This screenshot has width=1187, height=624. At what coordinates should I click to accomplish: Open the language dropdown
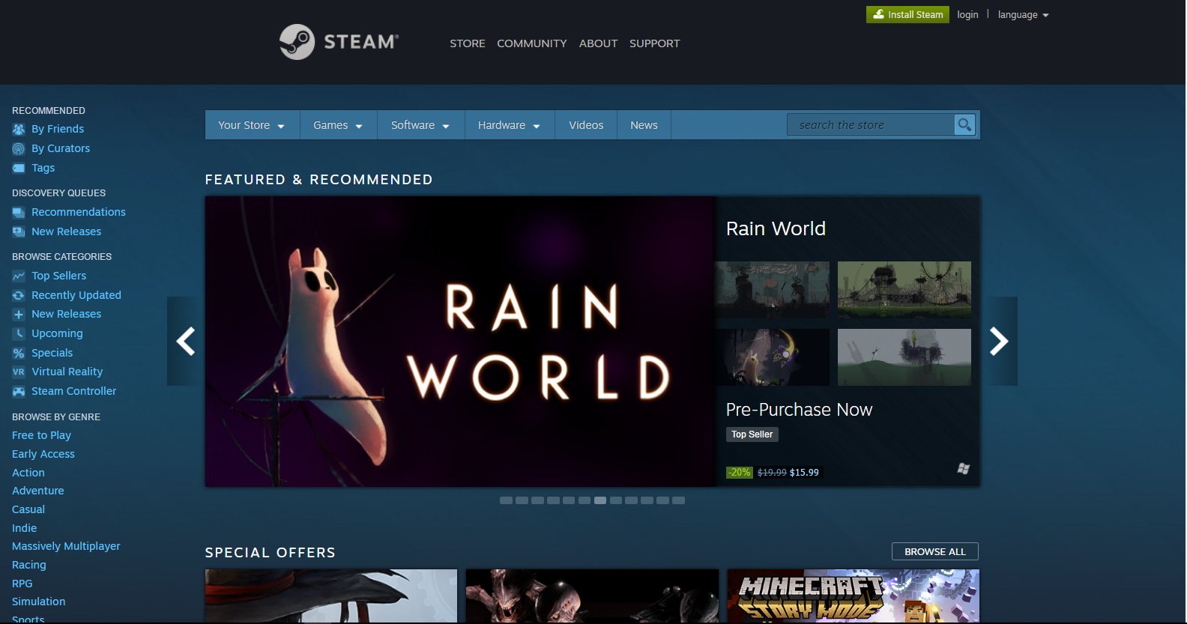[x=1023, y=15]
